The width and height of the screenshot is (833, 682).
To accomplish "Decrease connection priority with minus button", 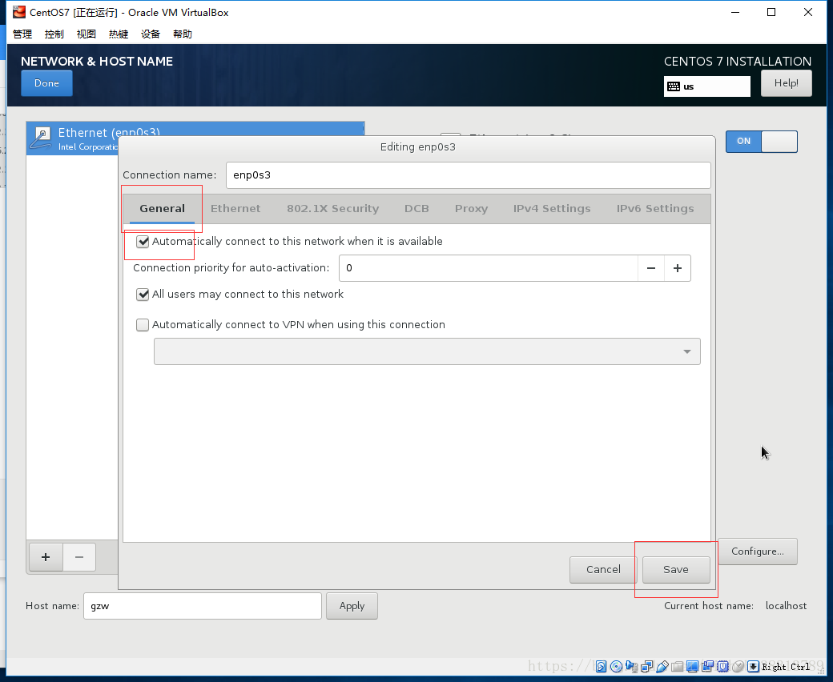I will [650, 268].
